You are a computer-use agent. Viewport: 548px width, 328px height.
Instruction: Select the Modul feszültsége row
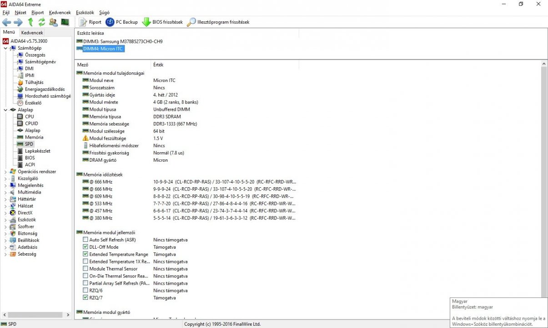[x=186, y=138]
